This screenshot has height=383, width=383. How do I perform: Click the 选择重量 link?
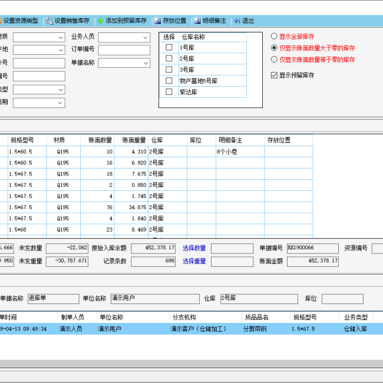coord(194,261)
